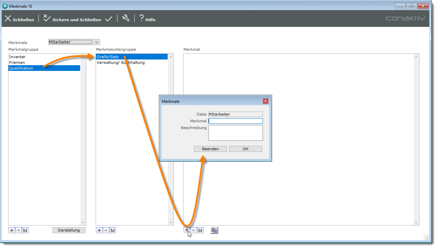
Task: Add a new Merkmaluntergruppe with plus button
Action: click(99, 230)
